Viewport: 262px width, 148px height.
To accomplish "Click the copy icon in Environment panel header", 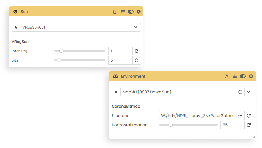I will click(226, 76).
